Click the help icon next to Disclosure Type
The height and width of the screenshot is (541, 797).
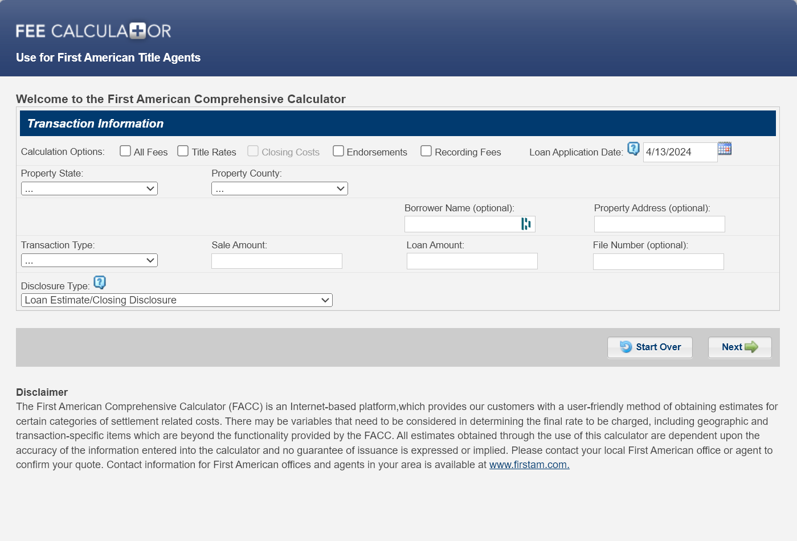[100, 282]
